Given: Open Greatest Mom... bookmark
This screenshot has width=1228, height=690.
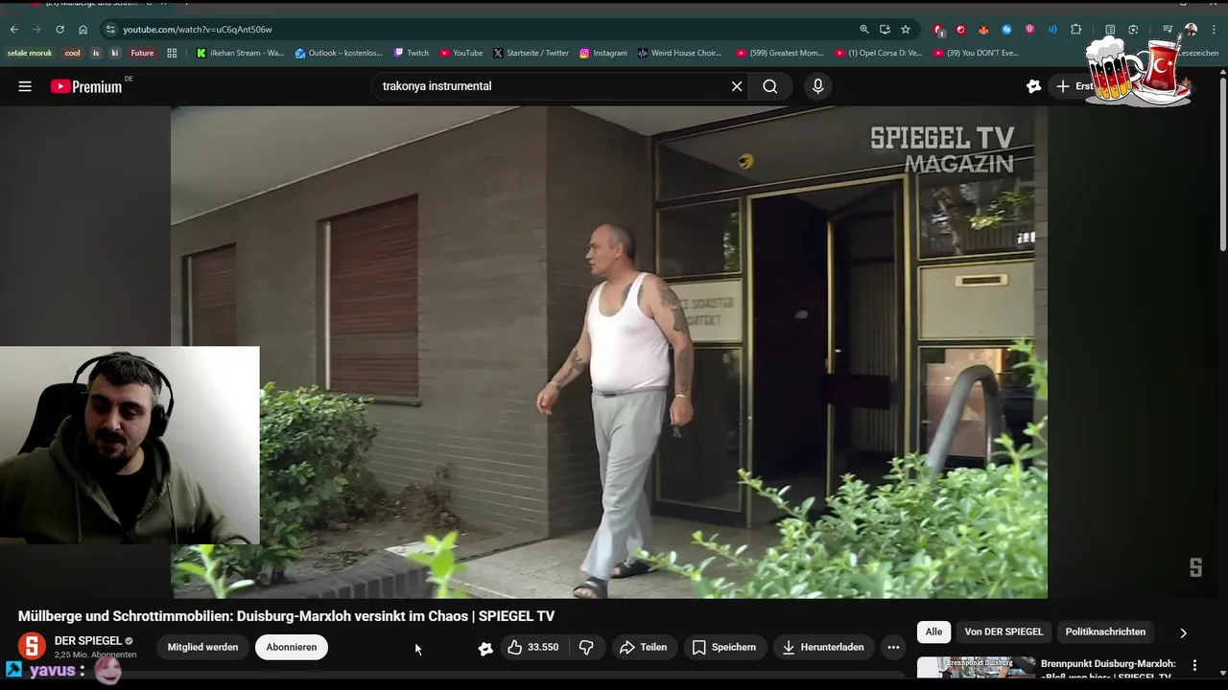Looking at the screenshot, I should pos(779,54).
